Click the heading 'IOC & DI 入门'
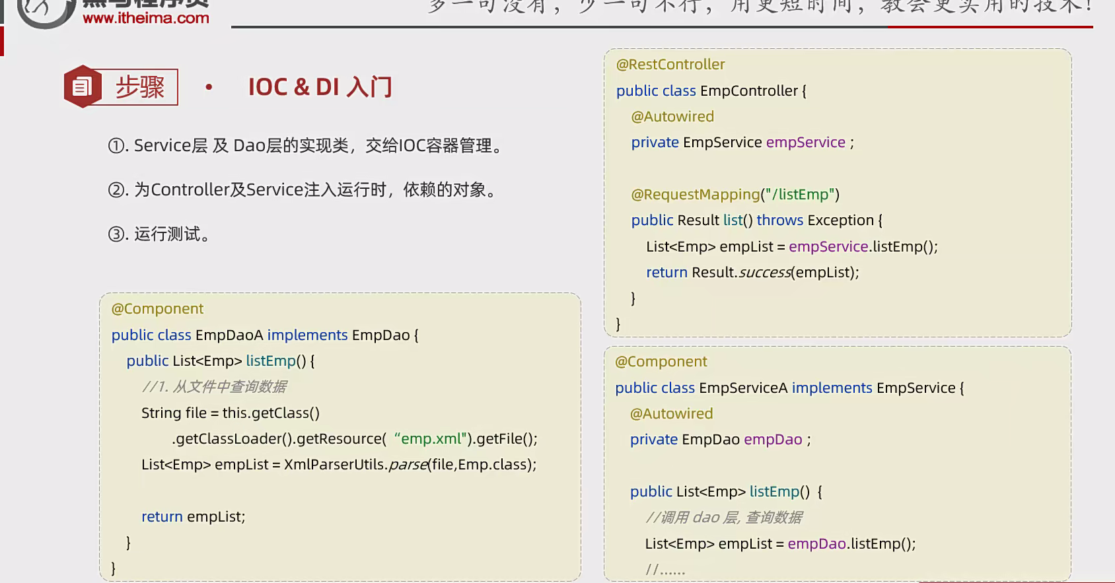Image resolution: width=1115 pixels, height=583 pixels. pos(320,87)
